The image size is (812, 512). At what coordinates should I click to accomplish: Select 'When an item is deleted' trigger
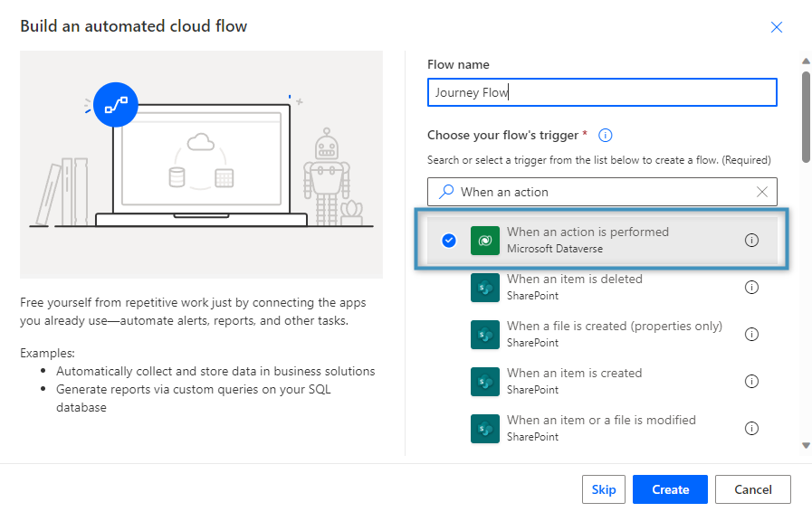point(602,288)
